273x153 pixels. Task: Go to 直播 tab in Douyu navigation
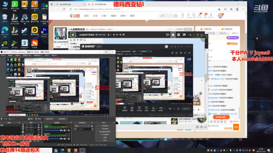pyautogui.click(x=95, y=16)
